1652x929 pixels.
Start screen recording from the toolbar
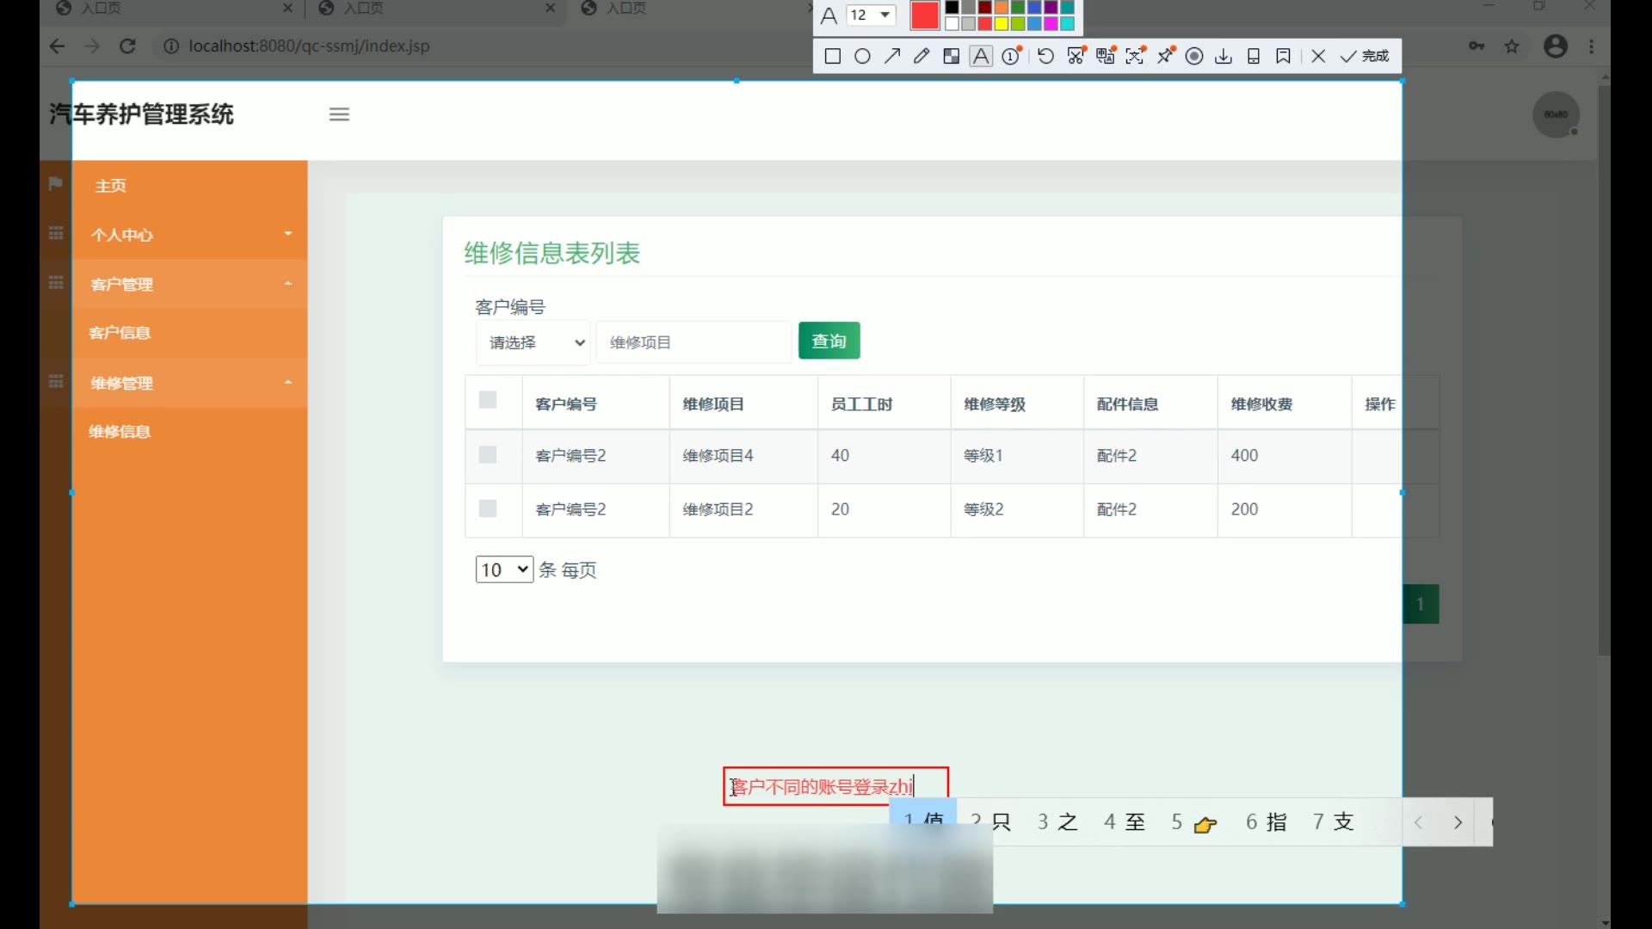1194,57
